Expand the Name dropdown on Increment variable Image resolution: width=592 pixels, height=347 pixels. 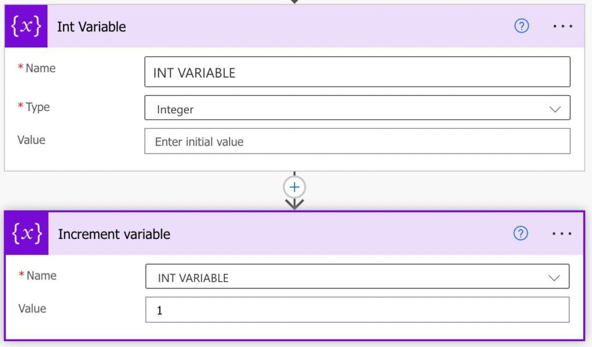[554, 276]
